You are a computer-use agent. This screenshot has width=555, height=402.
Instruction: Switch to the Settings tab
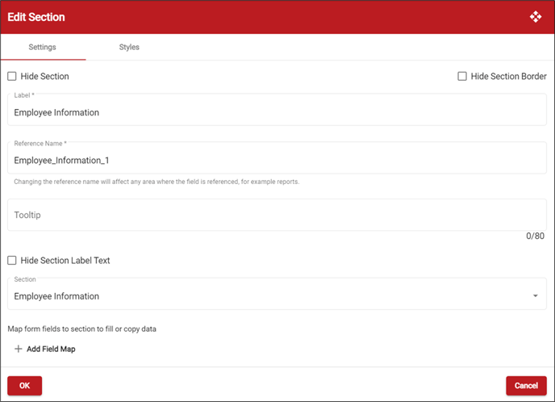click(x=43, y=47)
